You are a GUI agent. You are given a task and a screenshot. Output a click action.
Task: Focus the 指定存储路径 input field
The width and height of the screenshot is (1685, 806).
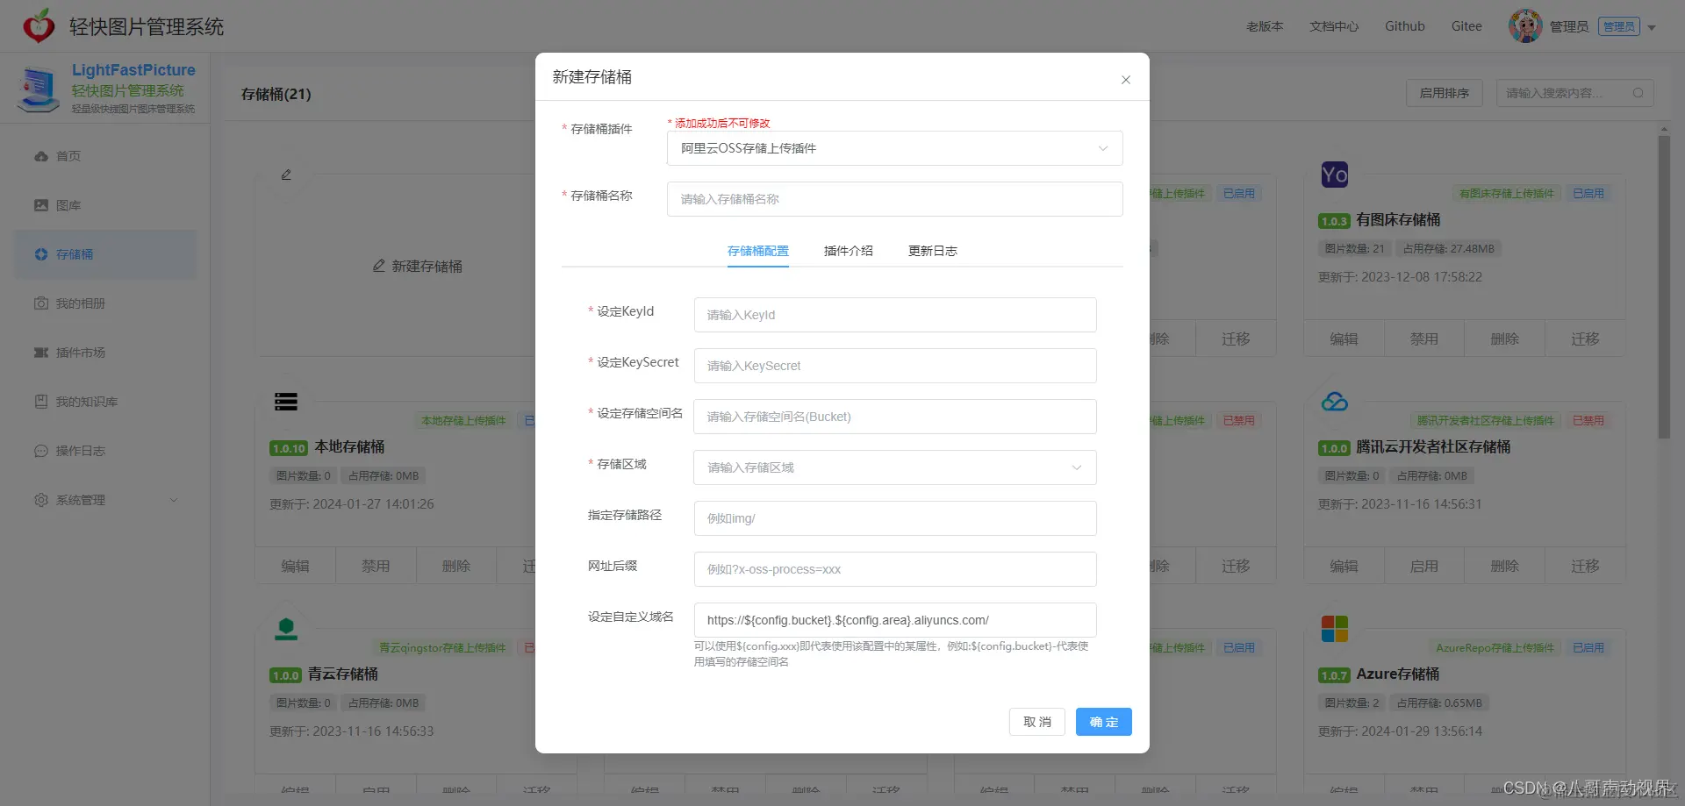coord(895,518)
